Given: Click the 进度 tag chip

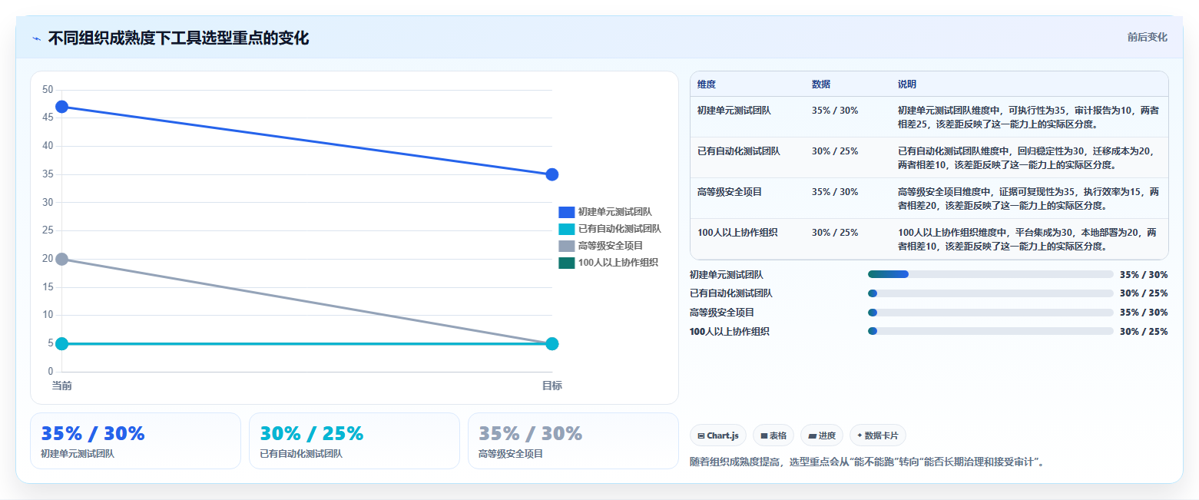Looking at the screenshot, I should click(x=822, y=435).
